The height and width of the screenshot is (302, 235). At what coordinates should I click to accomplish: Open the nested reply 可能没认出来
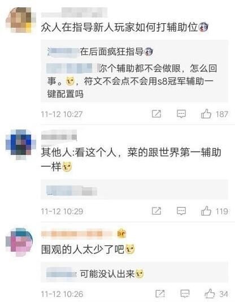pyautogui.click(x=95, y=274)
